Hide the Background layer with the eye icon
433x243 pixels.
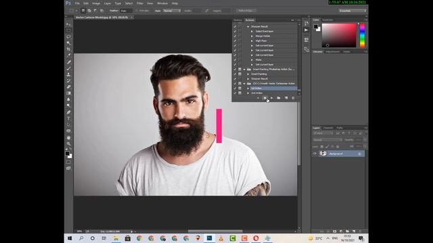point(315,154)
